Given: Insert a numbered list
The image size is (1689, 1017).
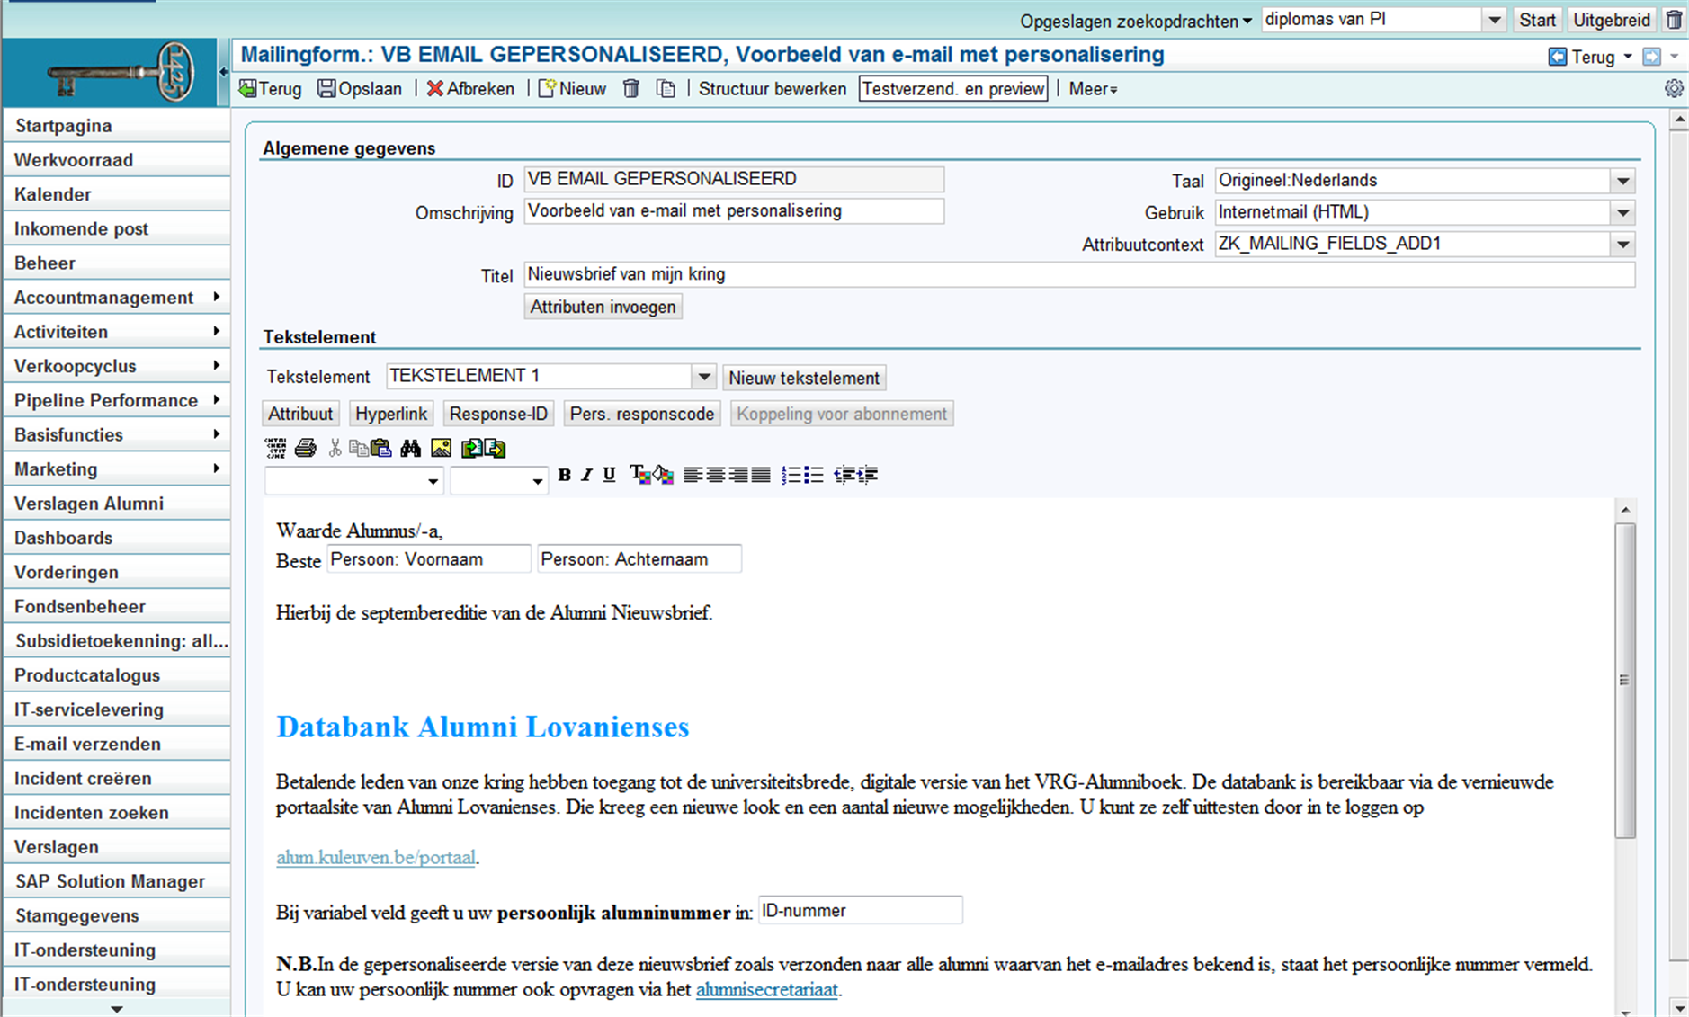Looking at the screenshot, I should click(791, 475).
